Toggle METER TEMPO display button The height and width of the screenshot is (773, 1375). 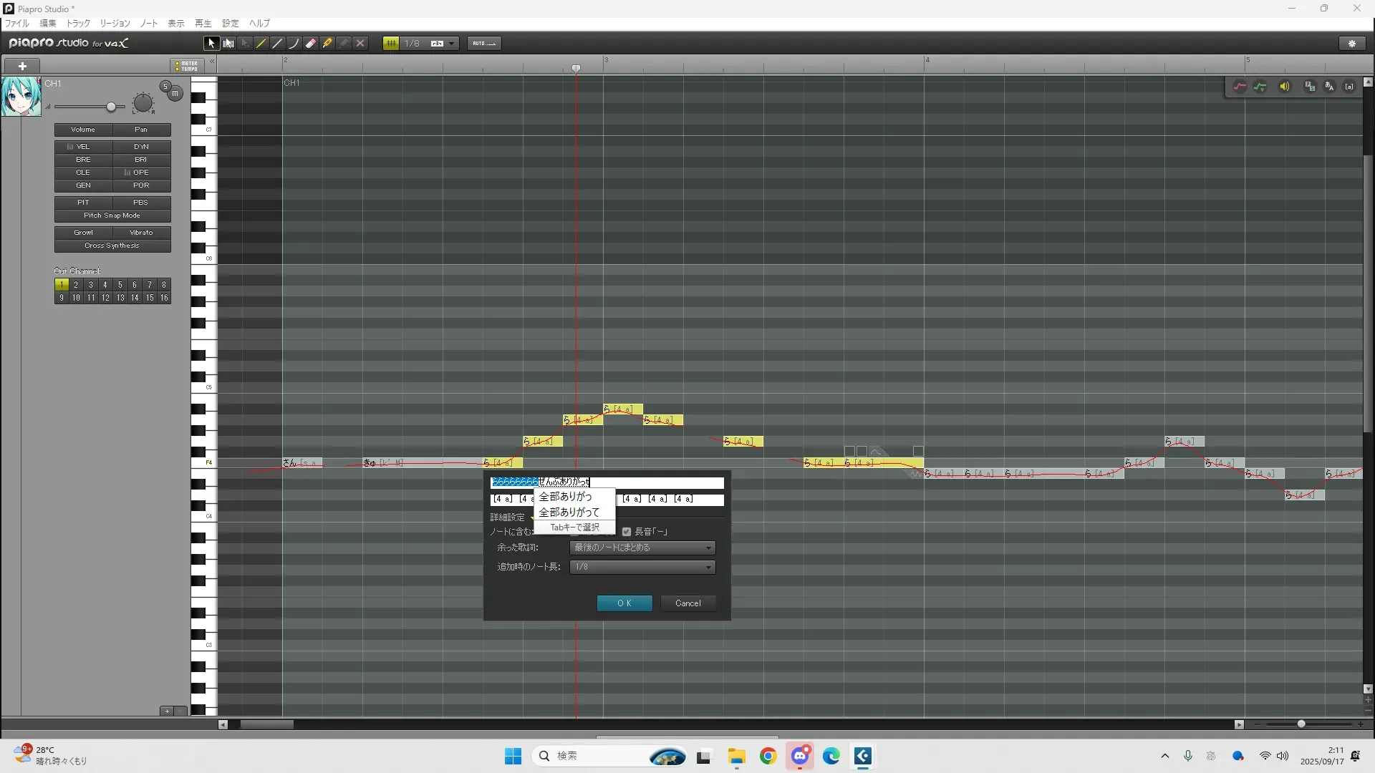(x=187, y=66)
